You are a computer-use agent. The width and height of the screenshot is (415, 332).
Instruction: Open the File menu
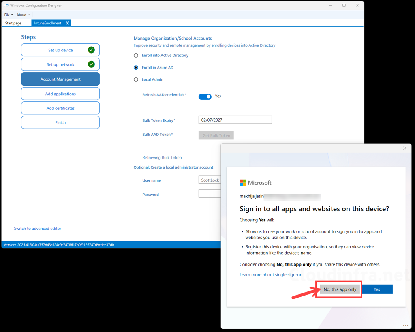(9, 15)
